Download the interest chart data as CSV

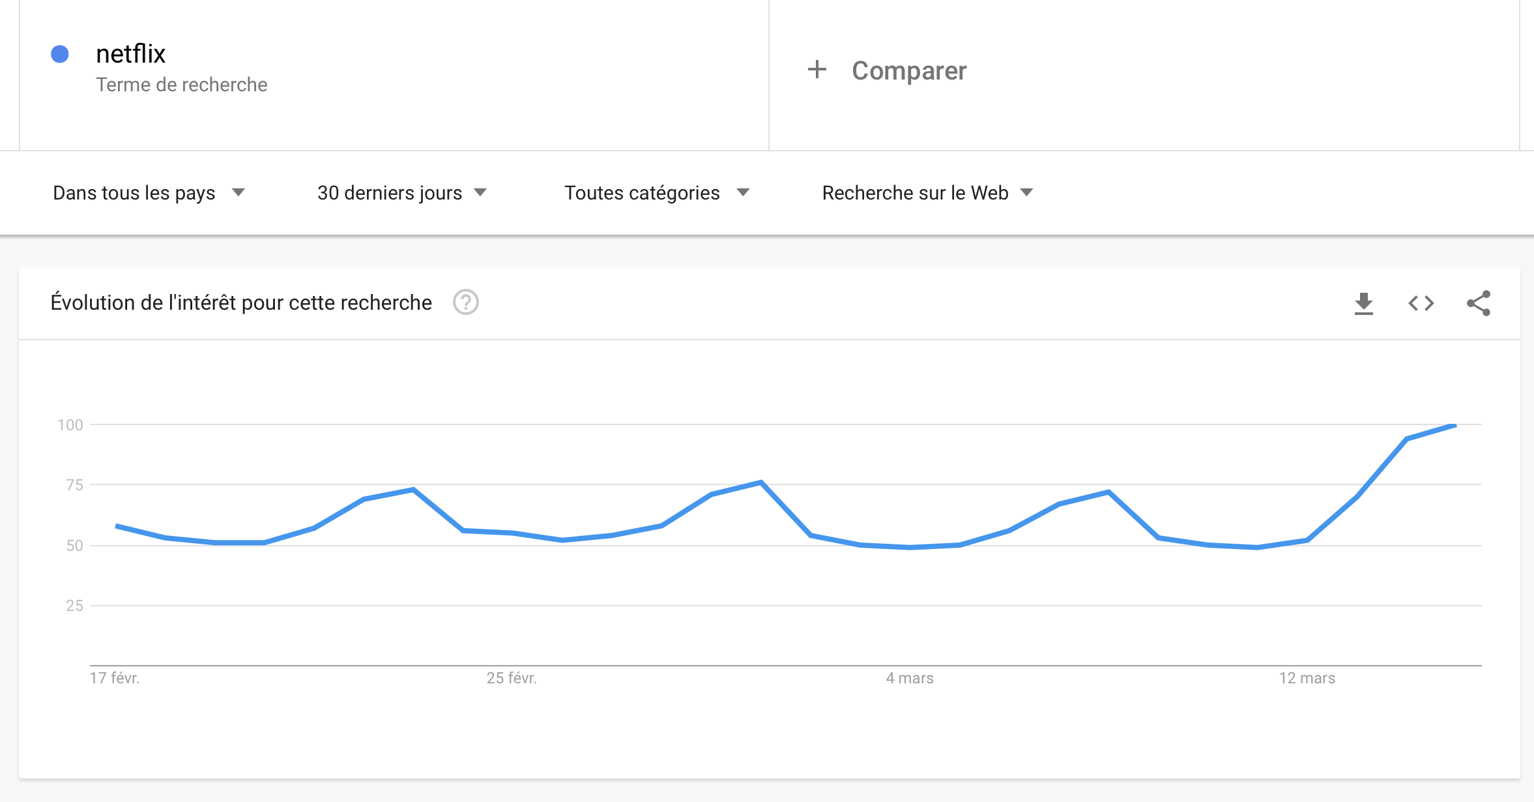1363,303
